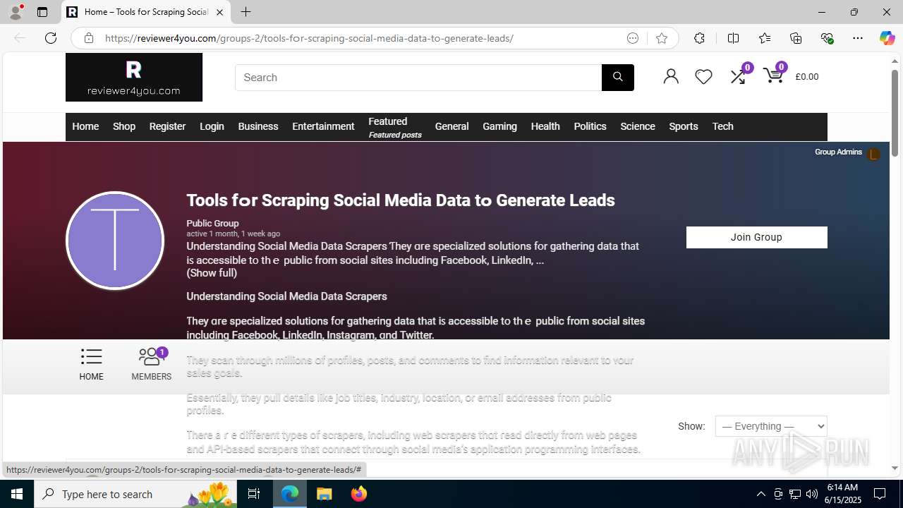Viewport: 903px width, 508px height.
Task: Open browser Settings and more menu
Action: [858, 38]
